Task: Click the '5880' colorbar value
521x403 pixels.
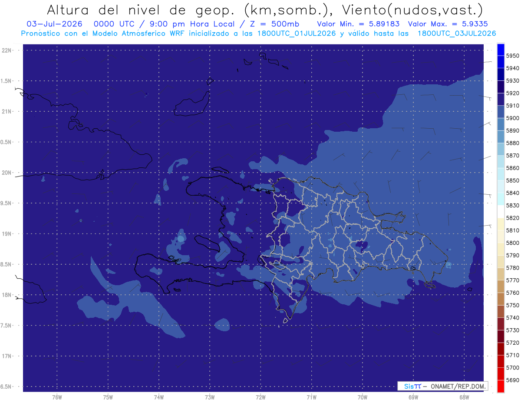Action: 513,143
